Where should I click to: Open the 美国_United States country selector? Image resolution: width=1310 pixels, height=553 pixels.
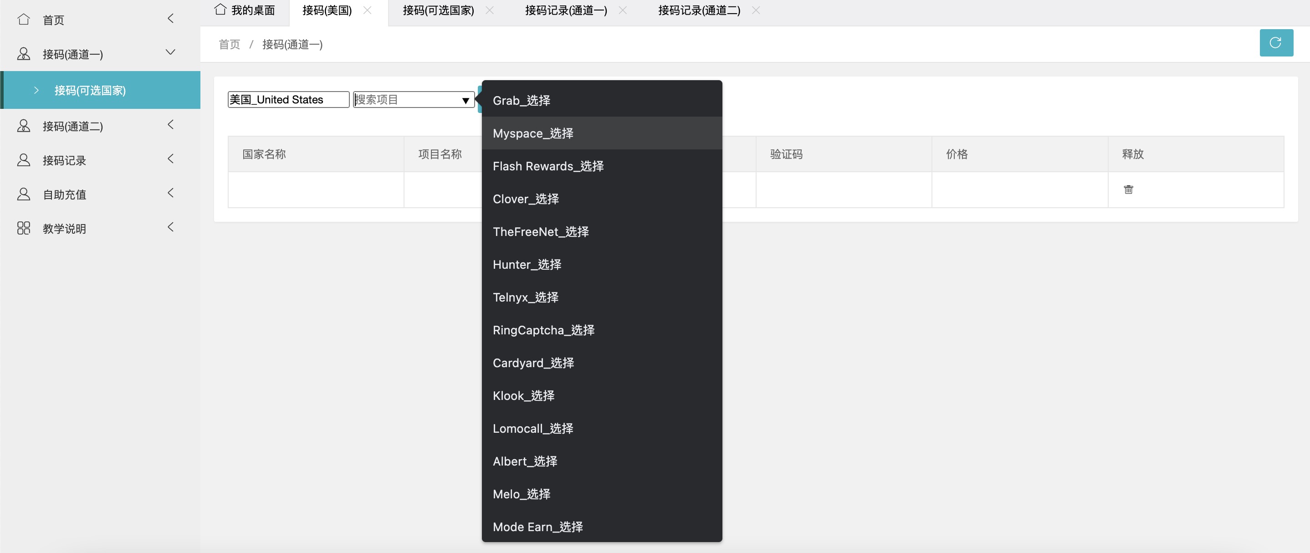(288, 100)
